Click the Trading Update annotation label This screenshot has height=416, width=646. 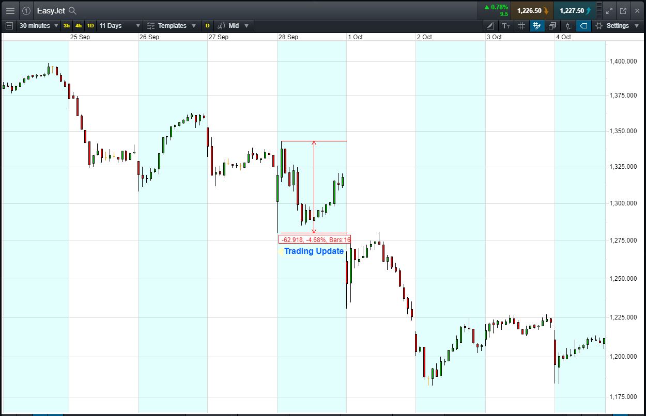pos(314,251)
